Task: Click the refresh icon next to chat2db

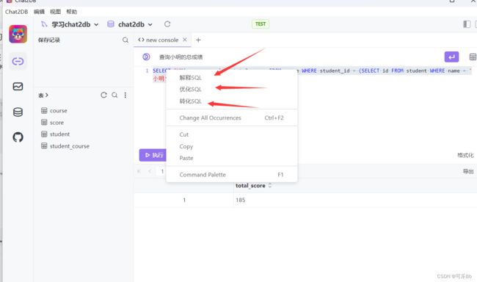Action: pos(167,24)
